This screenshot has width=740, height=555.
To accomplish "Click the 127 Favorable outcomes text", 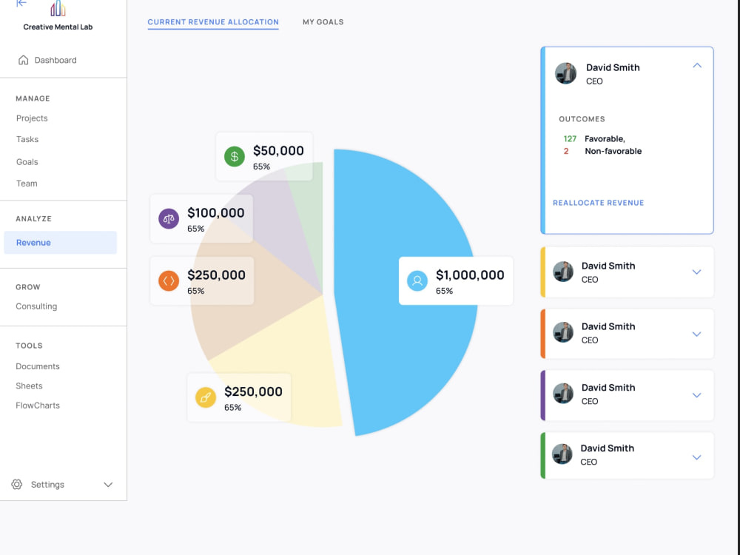I will coord(593,139).
